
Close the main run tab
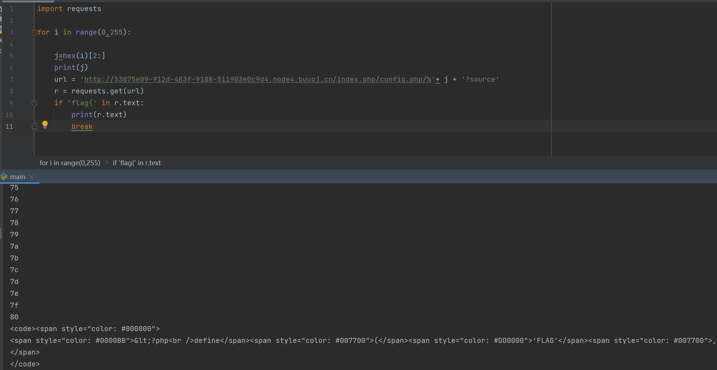[31, 177]
